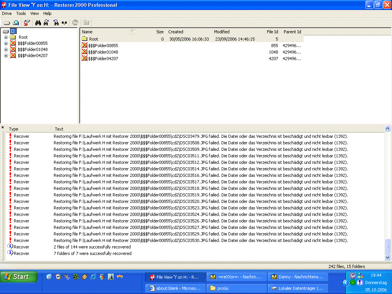Sort file list by Modified column
392x294 pixels.
(222, 32)
